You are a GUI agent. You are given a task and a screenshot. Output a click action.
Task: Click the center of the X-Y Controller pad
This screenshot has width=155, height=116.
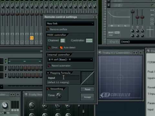pyautogui.click(x=120, y=77)
